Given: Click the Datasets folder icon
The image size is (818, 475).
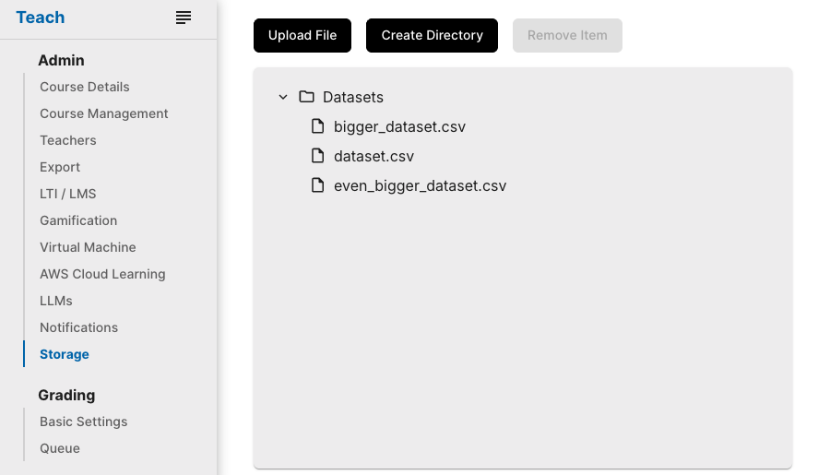Looking at the screenshot, I should point(307,97).
